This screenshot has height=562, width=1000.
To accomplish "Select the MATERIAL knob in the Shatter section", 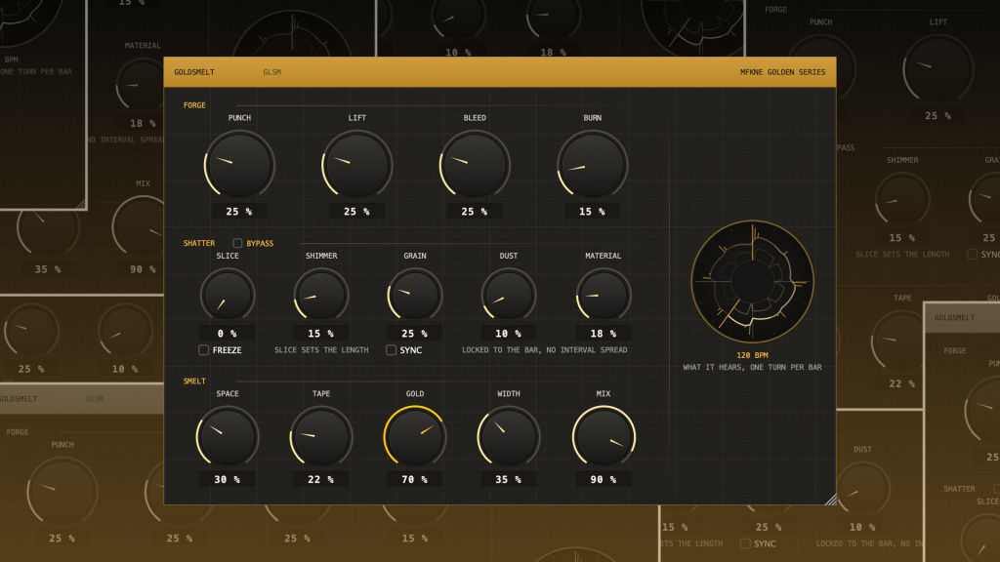I will click(x=604, y=295).
